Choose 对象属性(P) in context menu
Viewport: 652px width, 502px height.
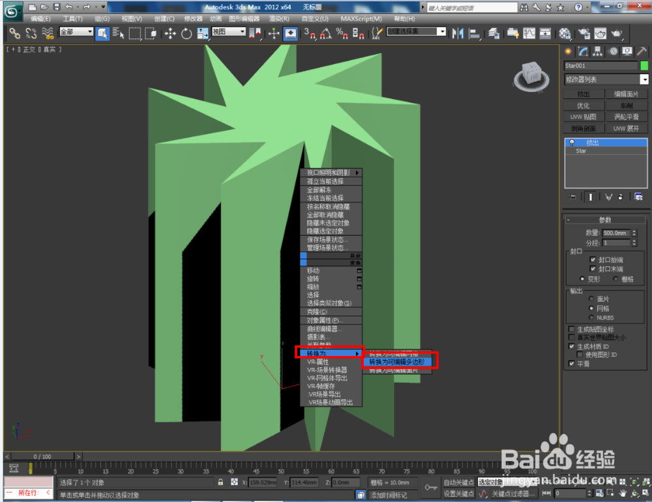tap(331, 320)
